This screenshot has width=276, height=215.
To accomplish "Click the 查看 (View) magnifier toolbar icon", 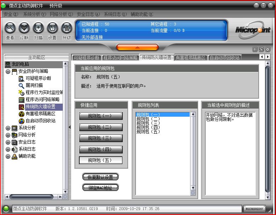I will click(x=10, y=28).
